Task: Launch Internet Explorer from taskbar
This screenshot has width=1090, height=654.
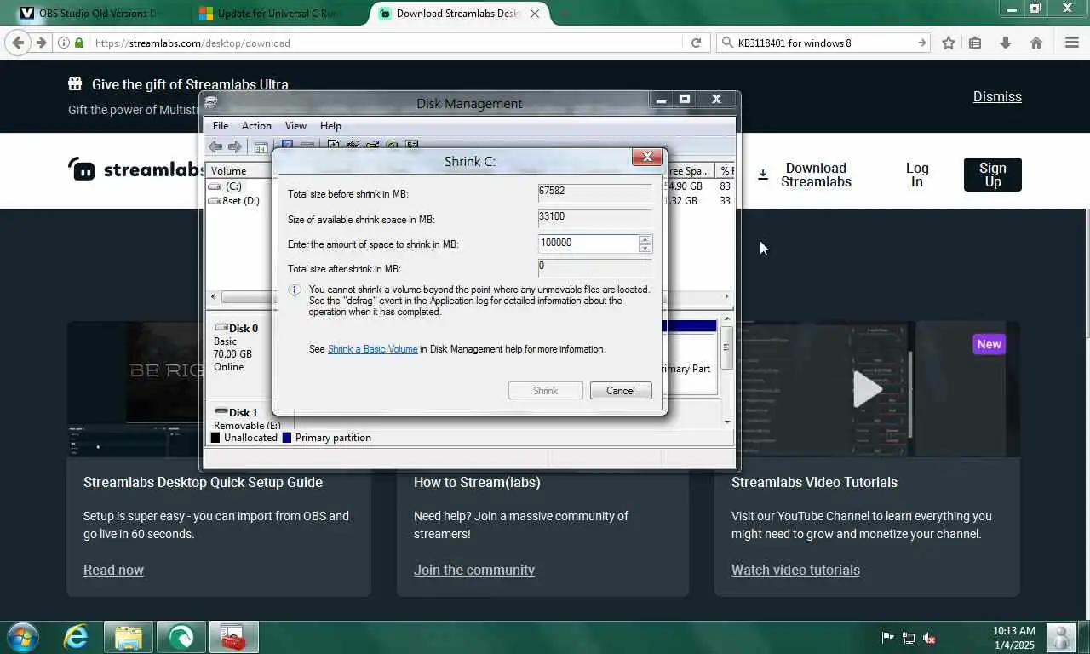Action: point(76,637)
